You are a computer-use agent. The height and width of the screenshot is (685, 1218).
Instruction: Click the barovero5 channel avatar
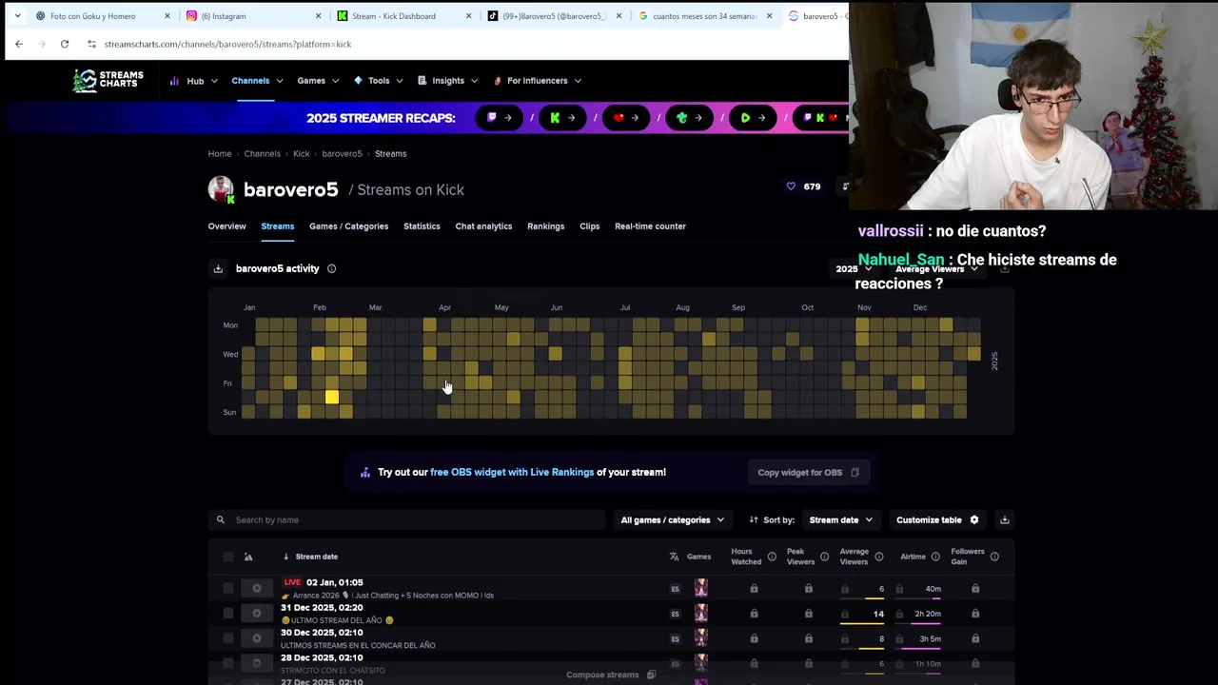pos(221,189)
